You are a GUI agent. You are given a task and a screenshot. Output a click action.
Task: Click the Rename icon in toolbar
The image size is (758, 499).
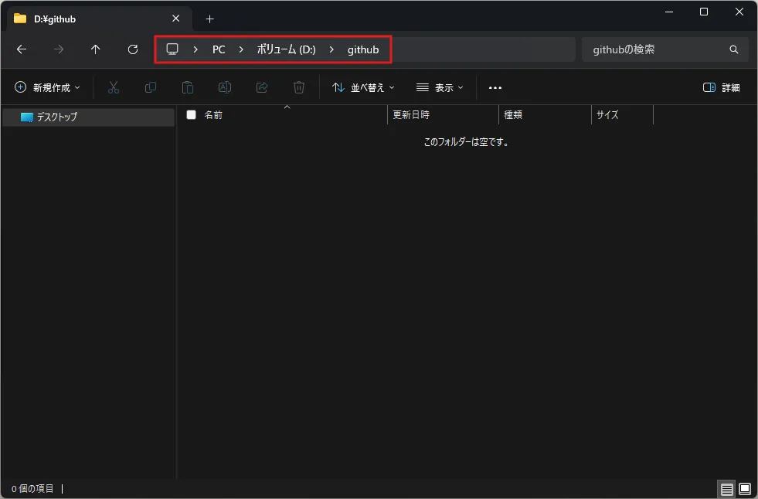[x=225, y=87]
